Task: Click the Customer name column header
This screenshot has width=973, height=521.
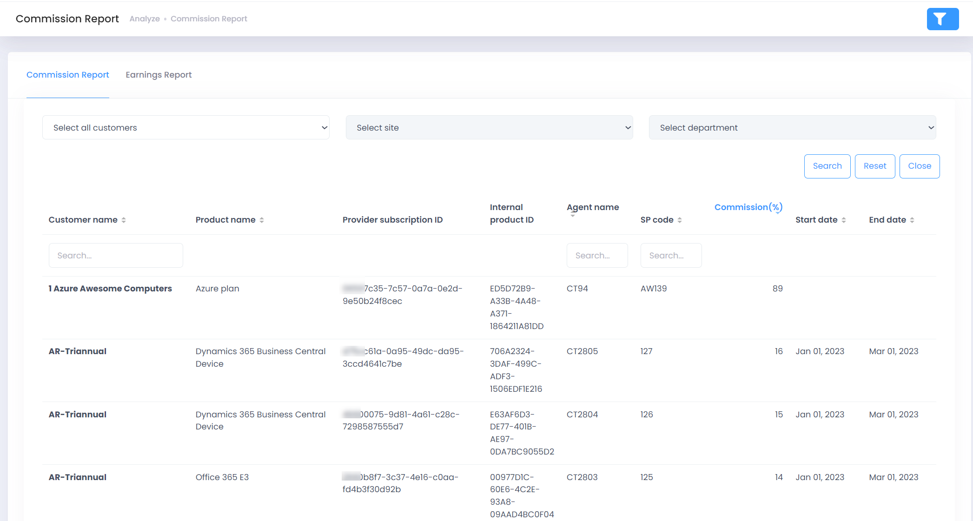Action: point(83,220)
